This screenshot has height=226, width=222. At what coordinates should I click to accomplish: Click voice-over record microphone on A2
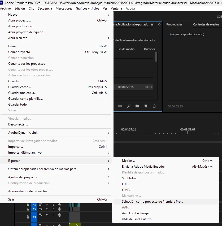pyautogui.click(x=59, y=209)
